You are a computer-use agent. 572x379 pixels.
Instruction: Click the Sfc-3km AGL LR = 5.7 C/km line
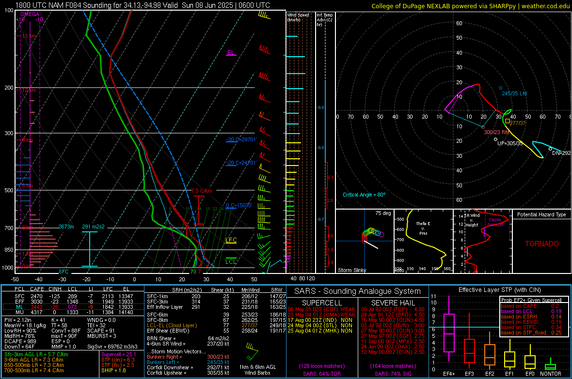coord(36,355)
